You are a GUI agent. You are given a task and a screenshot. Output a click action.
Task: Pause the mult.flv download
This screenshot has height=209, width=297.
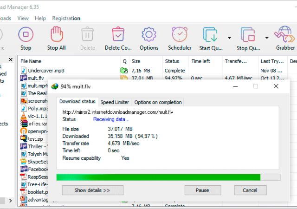pos(203,190)
